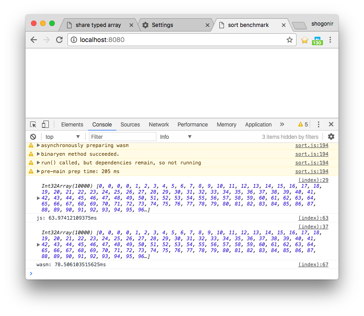The height and width of the screenshot is (316, 364).
Task: Click the 'js: 63.97412109375ms' log line
Action: coord(67,218)
